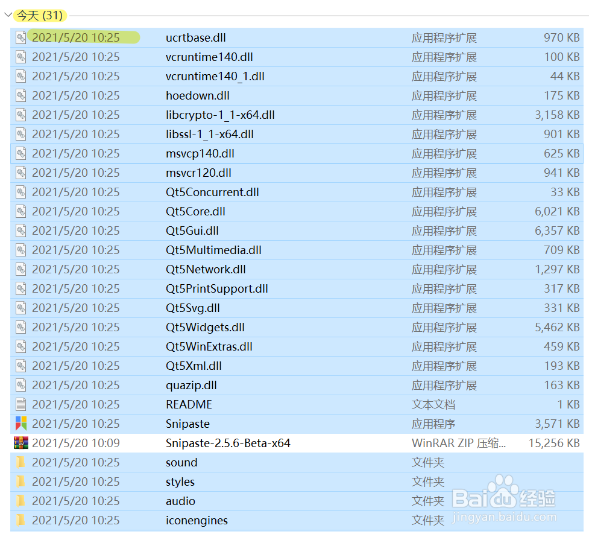This screenshot has height=537, width=589.
Task: Click the file icon of hoedown.dll
Action: coord(21,95)
